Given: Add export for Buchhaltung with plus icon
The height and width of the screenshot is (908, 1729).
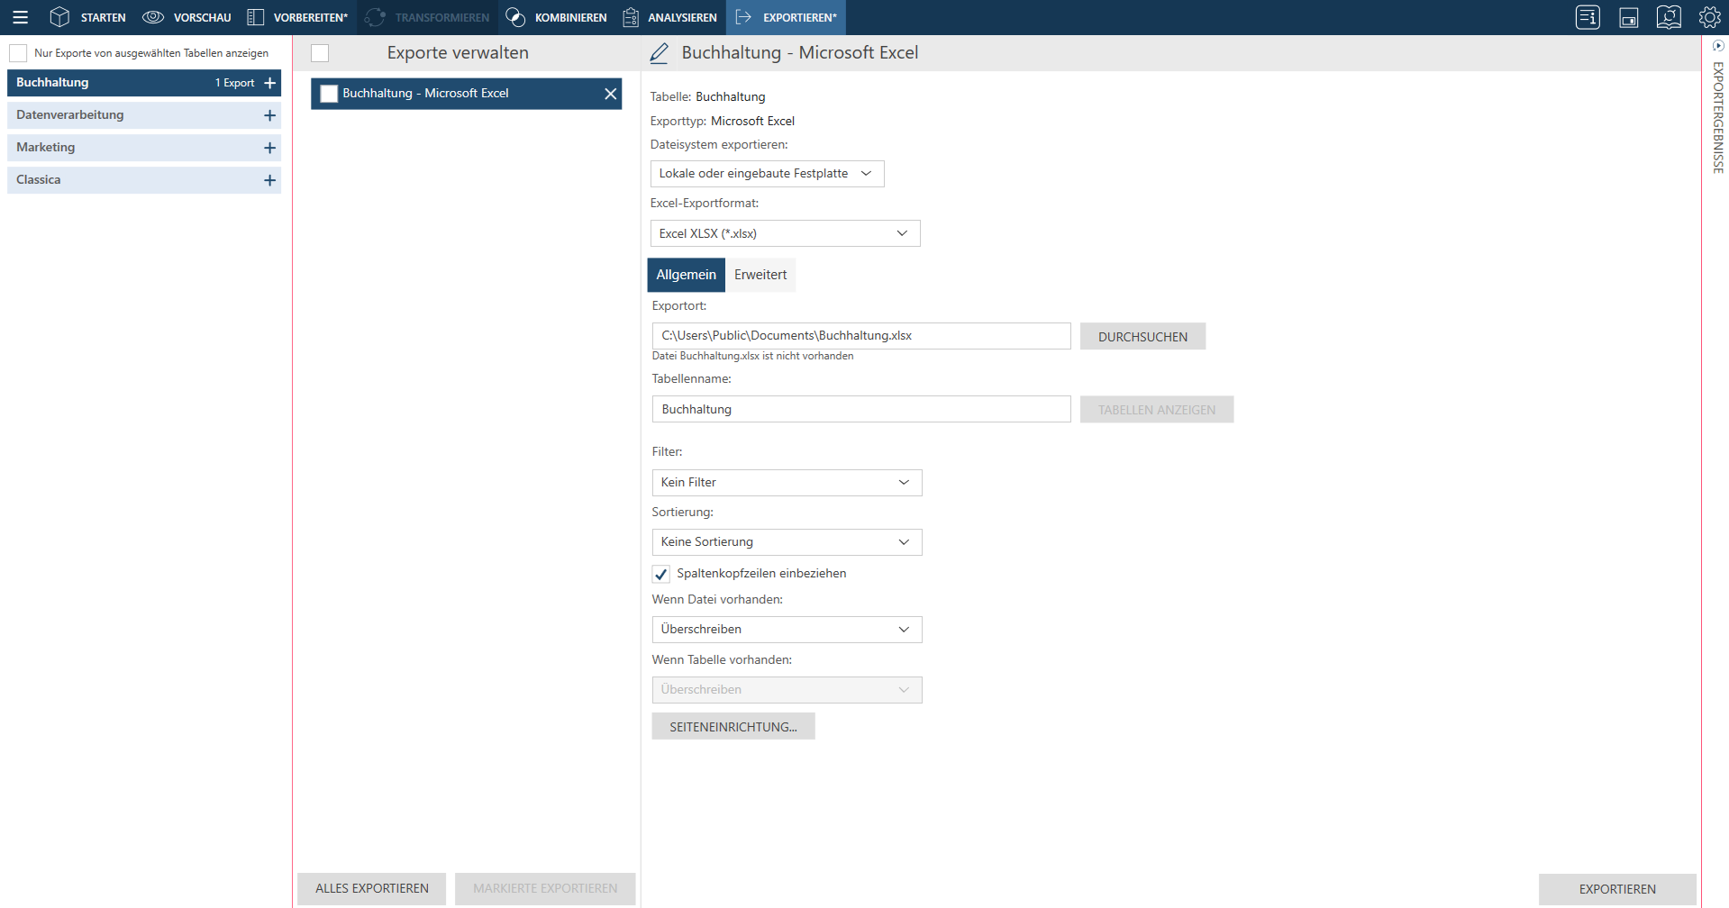Looking at the screenshot, I should 269,83.
